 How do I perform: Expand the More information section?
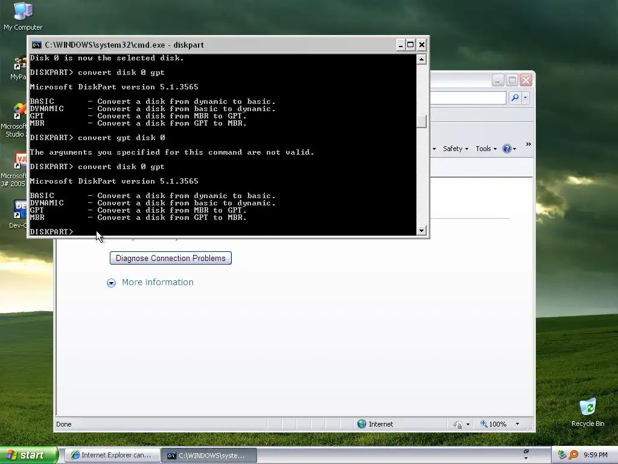[x=111, y=283]
